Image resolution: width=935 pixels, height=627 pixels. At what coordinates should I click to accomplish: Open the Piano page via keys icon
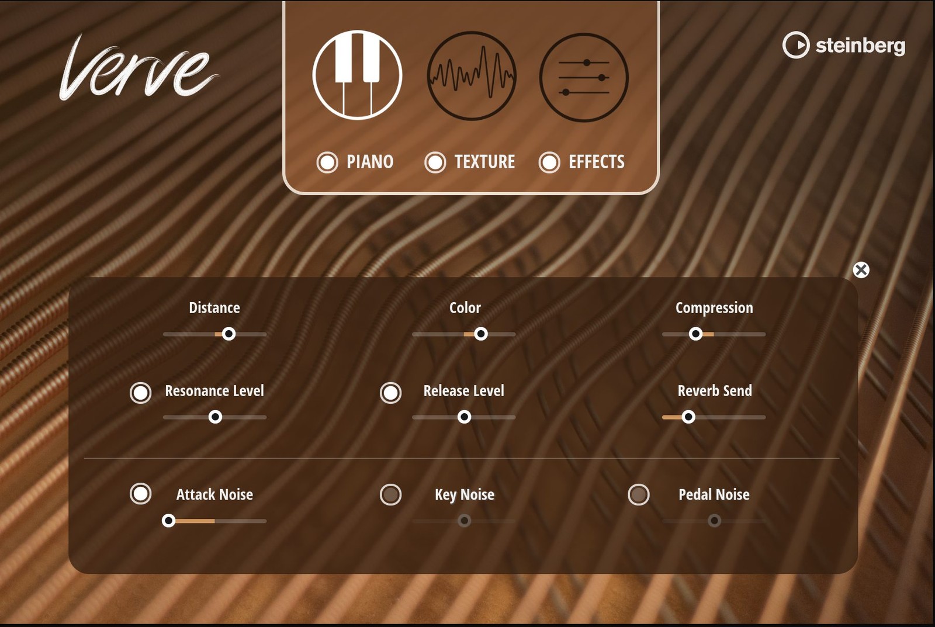pos(358,75)
